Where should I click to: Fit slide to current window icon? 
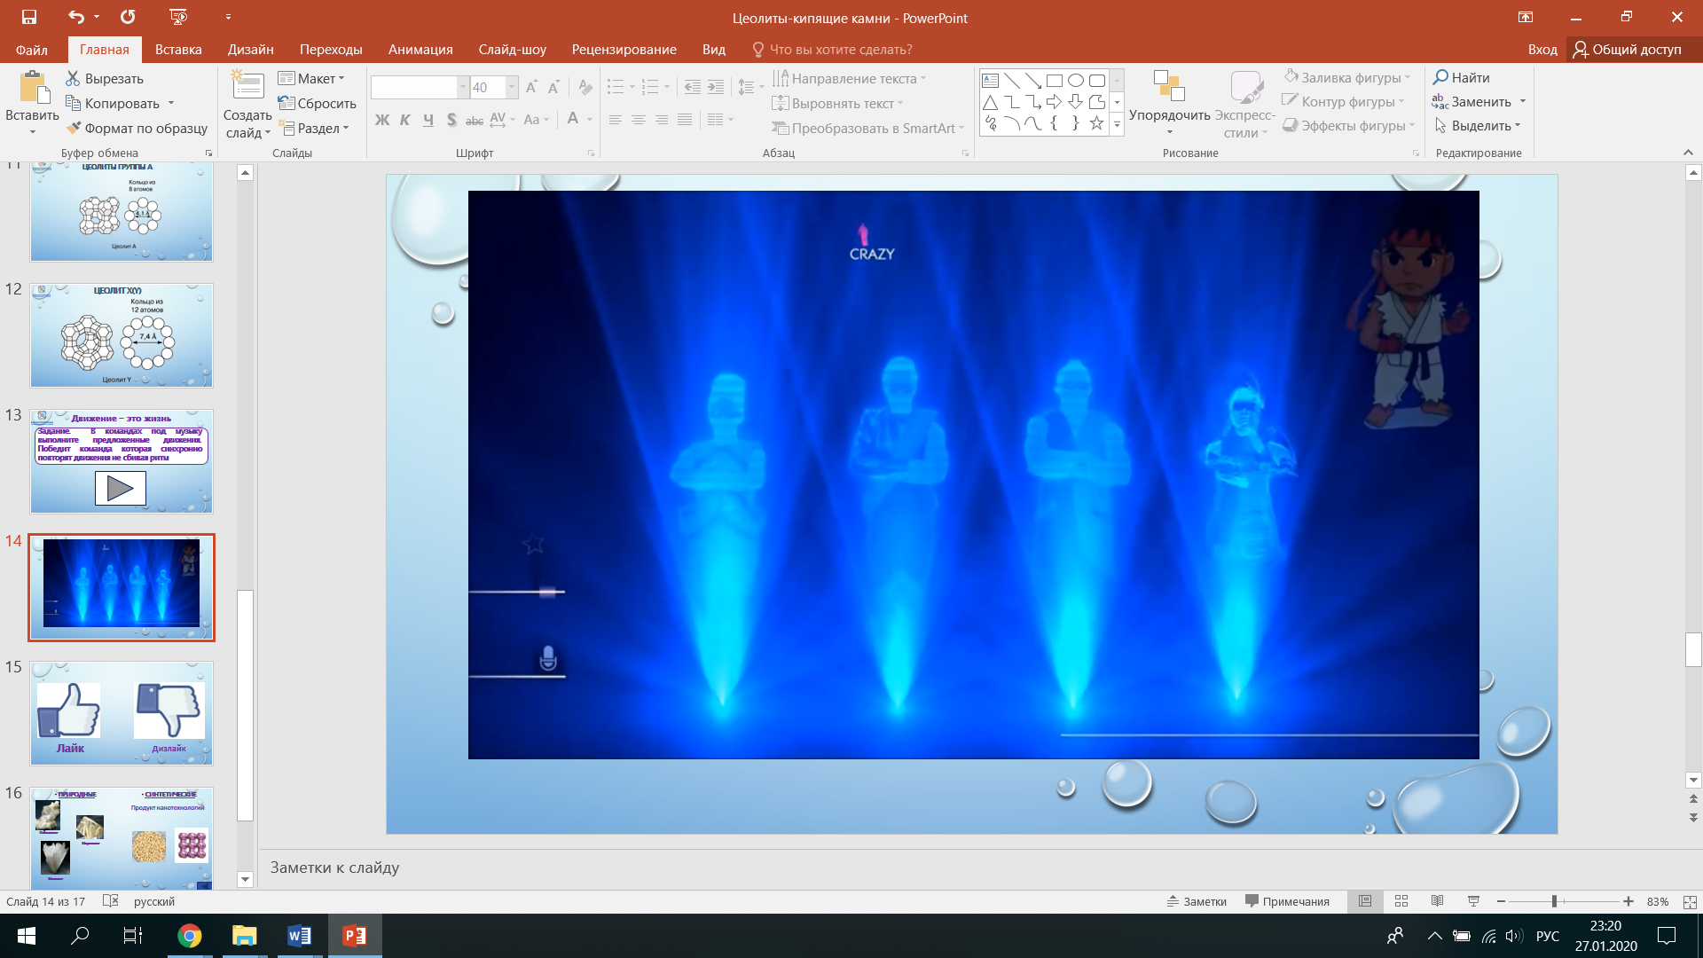tap(1690, 901)
